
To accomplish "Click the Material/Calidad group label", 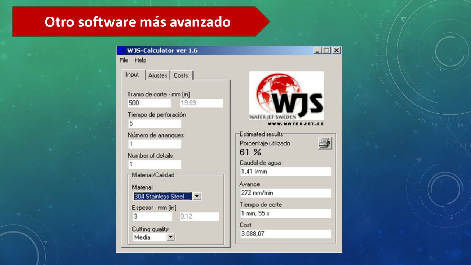I will click(x=153, y=175).
